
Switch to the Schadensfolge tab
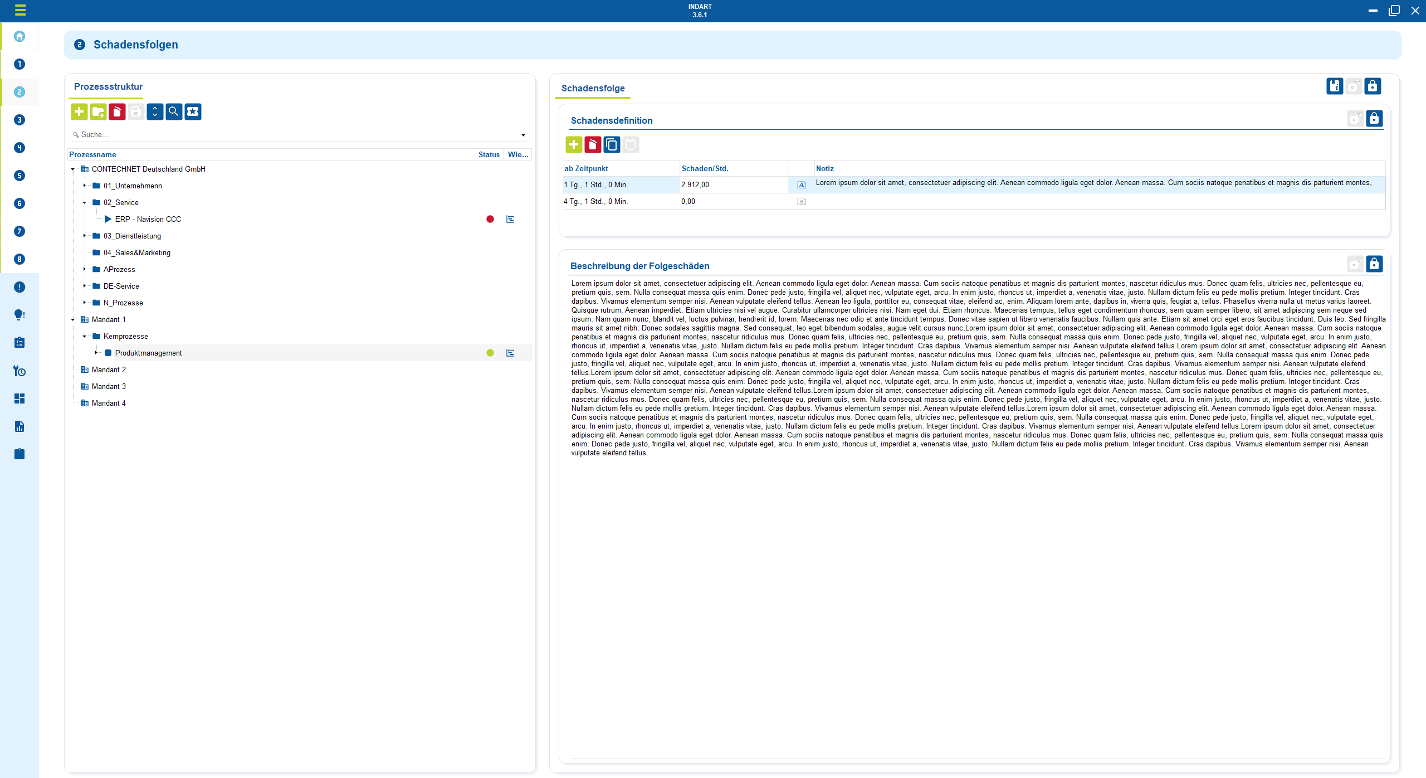click(593, 88)
